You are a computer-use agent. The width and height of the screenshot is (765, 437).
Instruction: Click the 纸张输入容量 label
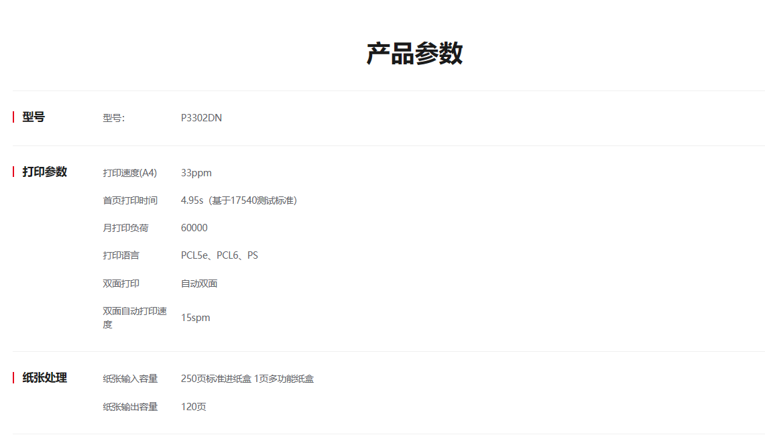(130, 379)
